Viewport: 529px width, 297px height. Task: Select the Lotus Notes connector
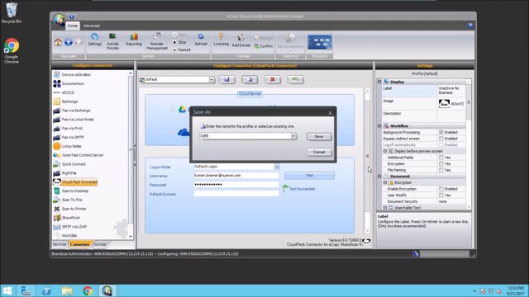click(x=68, y=146)
